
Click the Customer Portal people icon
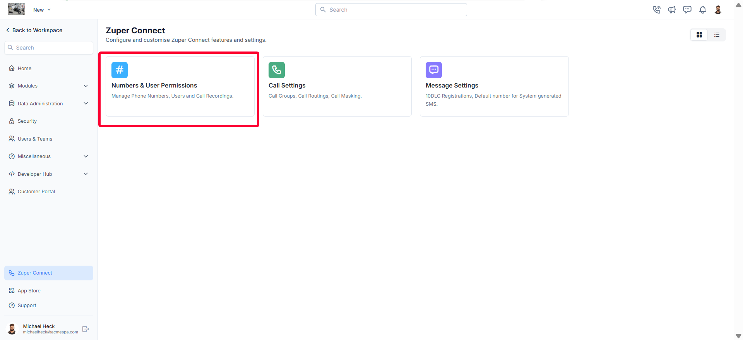point(12,192)
